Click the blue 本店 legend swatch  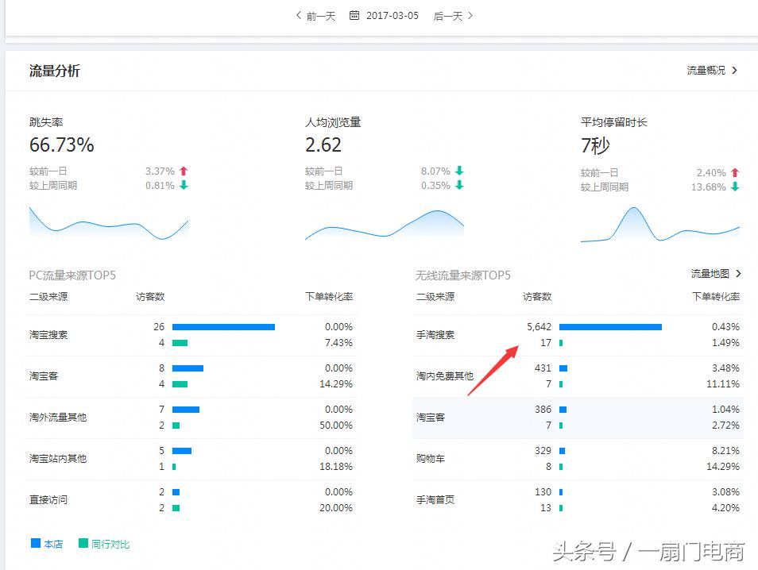tap(33, 543)
